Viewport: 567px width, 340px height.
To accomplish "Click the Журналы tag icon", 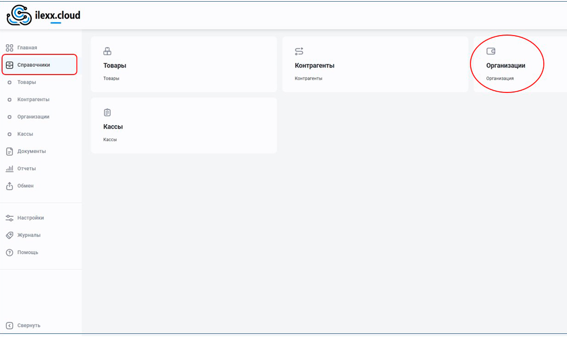I will coord(10,235).
